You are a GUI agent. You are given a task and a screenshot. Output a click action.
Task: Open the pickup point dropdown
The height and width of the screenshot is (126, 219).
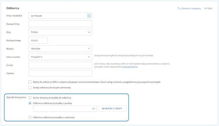(x=65, y=108)
